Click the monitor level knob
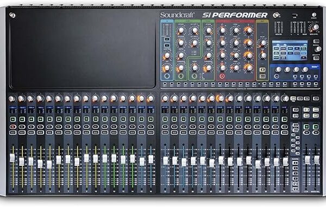 click(316, 27)
